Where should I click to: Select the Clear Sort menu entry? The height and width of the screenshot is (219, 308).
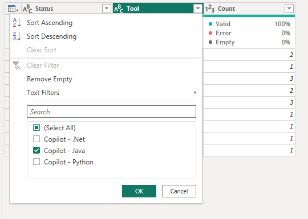tap(106, 50)
